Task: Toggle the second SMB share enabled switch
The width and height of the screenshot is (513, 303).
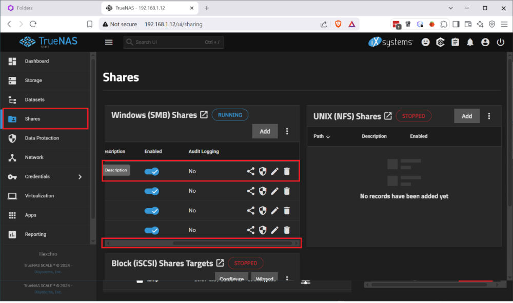Action: 151,191
